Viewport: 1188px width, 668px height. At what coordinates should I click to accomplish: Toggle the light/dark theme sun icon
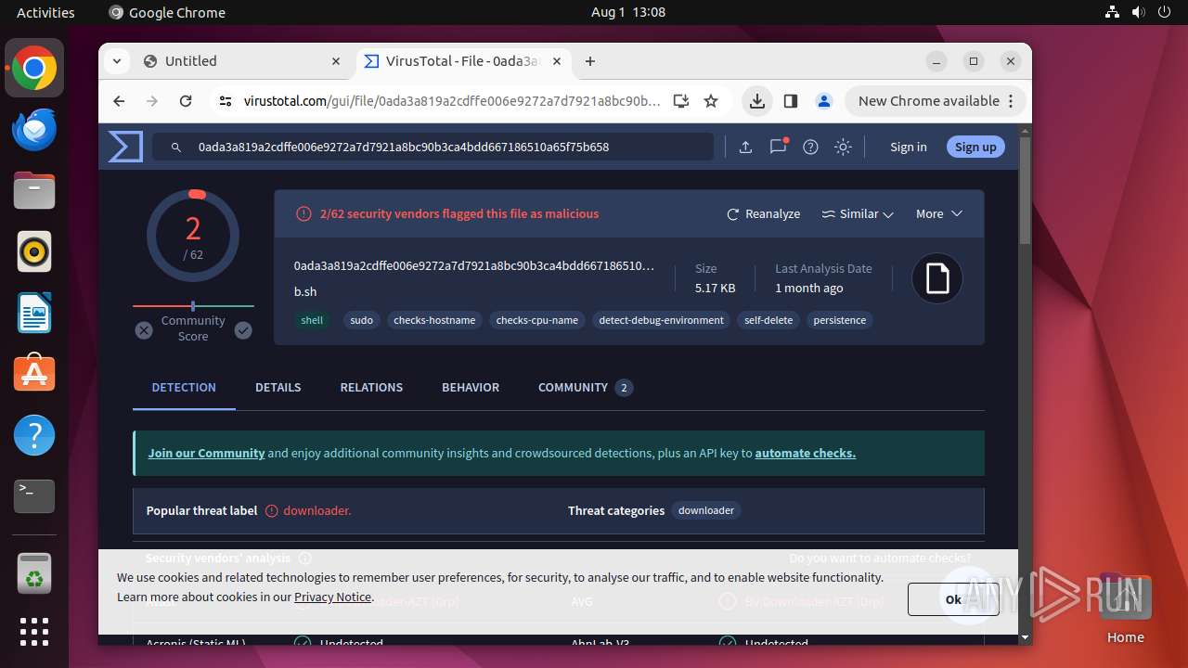(843, 147)
